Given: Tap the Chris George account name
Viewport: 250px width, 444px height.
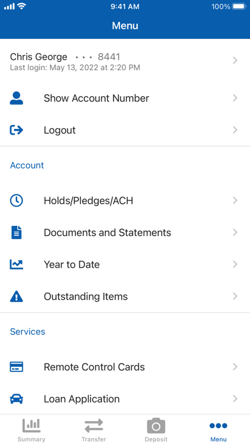Looking at the screenshot, I should tap(38, 57).
